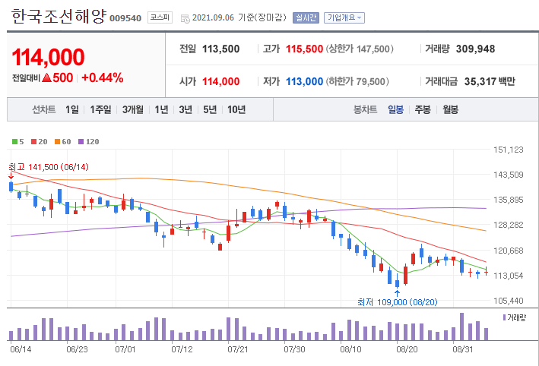Switch to the 주봉 weekly candle chart

coord(423,109)
